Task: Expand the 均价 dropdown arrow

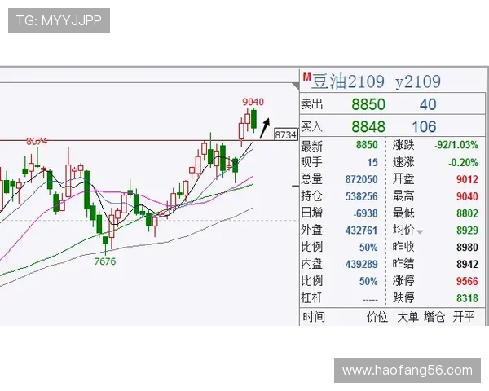Action: [x=420, y=231]
